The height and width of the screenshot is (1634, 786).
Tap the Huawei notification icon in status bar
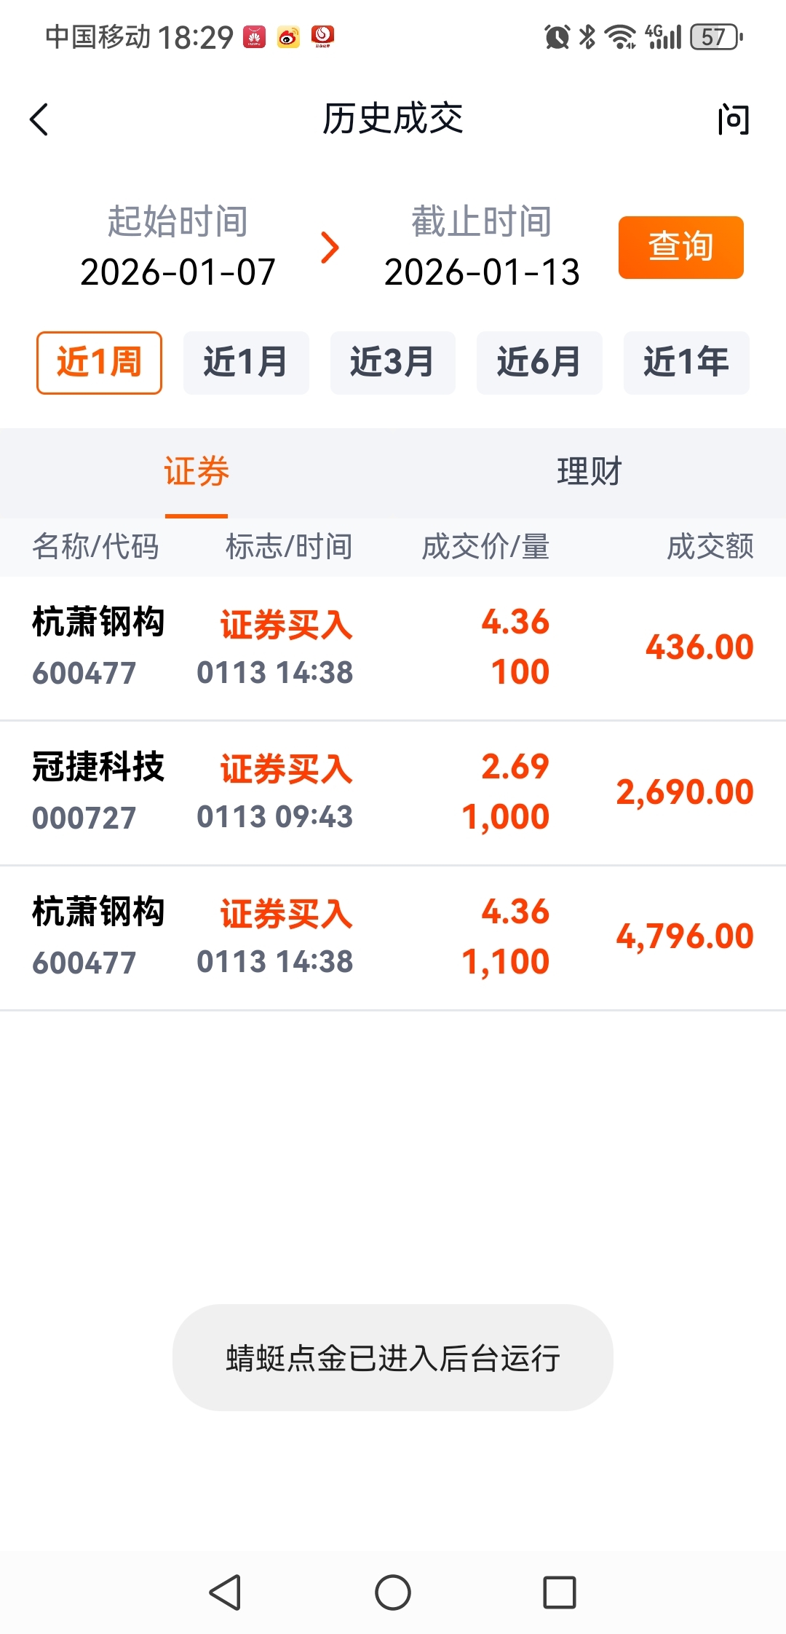click(x=254, y=36)
